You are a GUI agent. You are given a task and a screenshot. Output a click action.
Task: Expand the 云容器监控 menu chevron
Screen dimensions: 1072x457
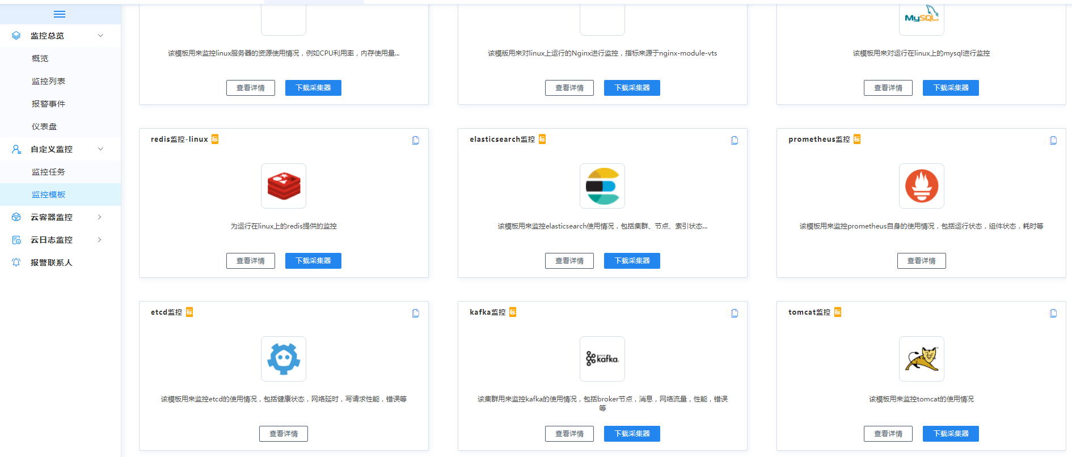coord(100,217)
